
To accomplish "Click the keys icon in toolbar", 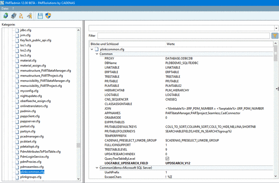I will pos(29,16).
